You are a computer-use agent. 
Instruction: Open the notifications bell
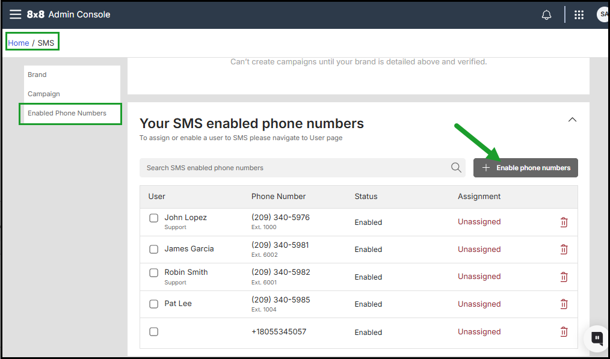pyautogui.click(x=546, y=15)
